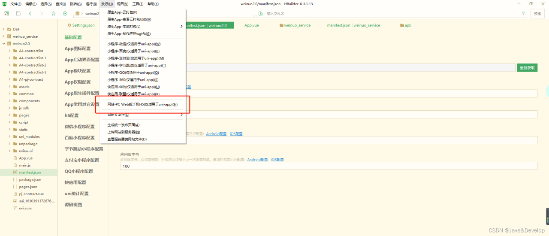The height and width of the screenshot is (236, 549).
Task: Open the 微信小程序配置 section
Action: pos(80,127)
